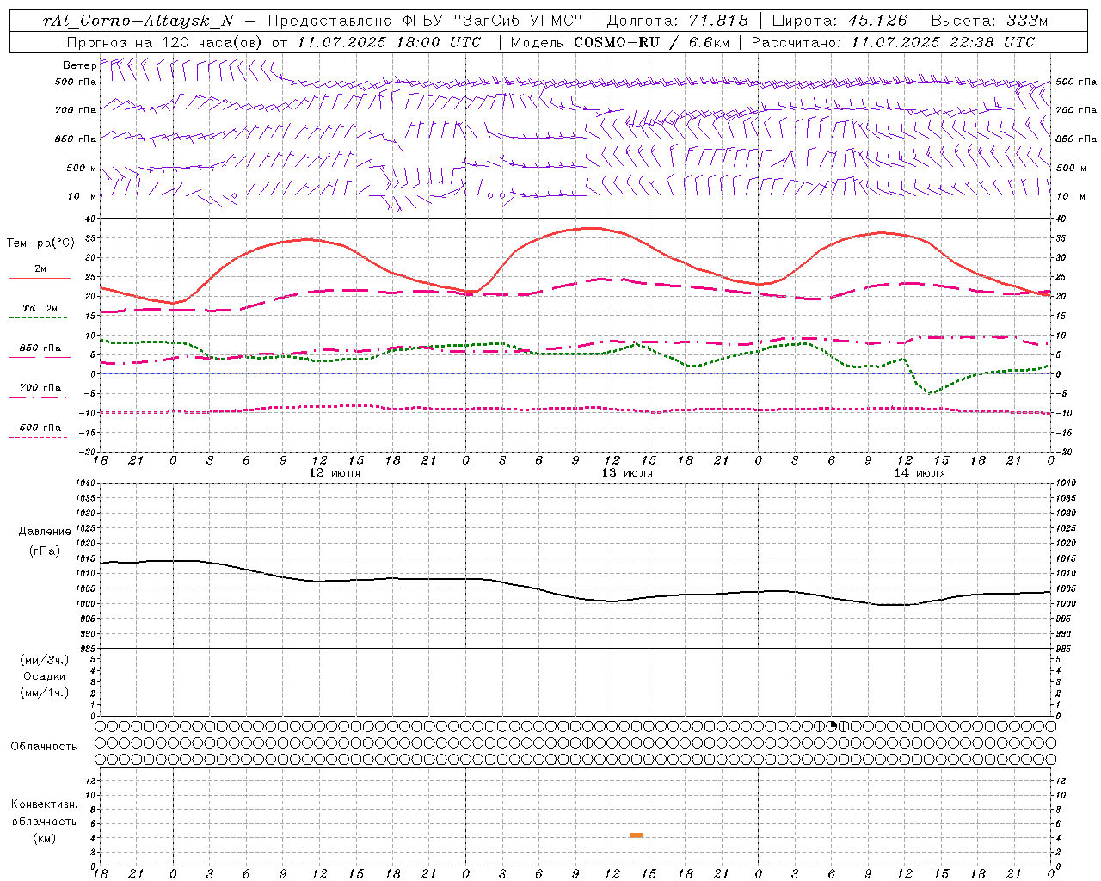Viewport: 1101px width, 881px height.
Task: Click the '12 июля' date label
Action: [x=335, y=472]
